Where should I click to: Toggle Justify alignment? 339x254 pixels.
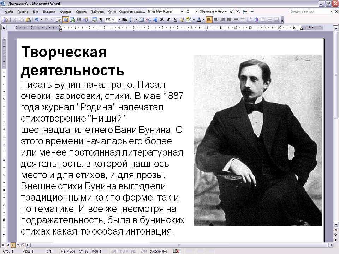(x=229, y=19)
